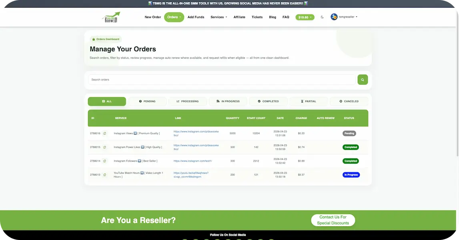Open Instagram link for order 2788016
Viewport: 459px width, 240px height.
[196, 134]
